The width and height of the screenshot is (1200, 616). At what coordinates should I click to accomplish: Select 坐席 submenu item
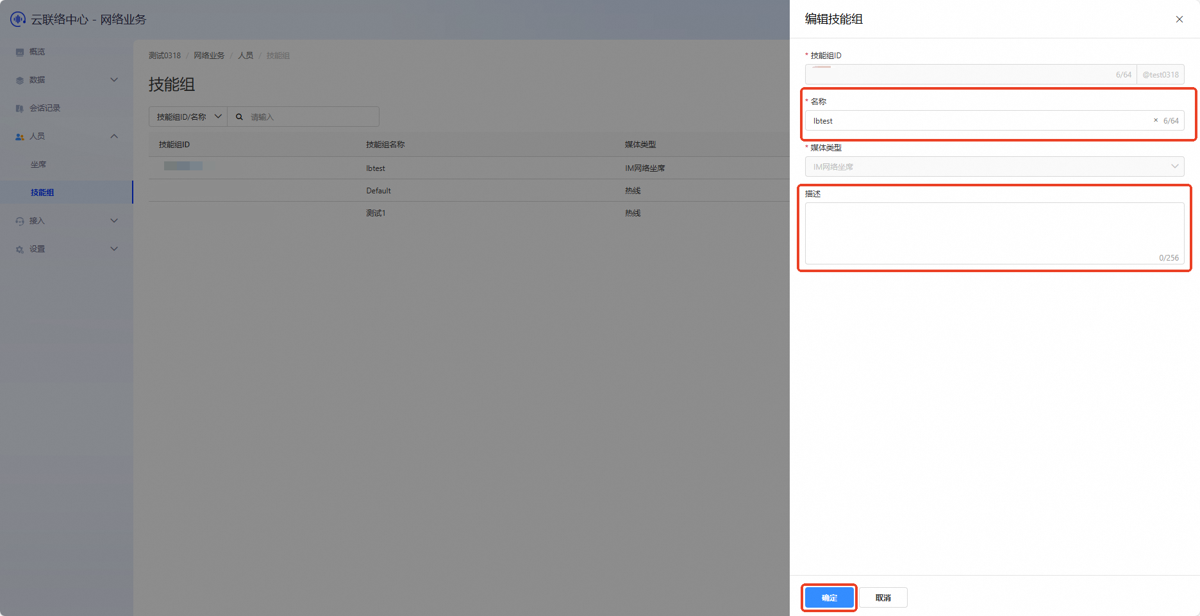click(x=38, y=165)
